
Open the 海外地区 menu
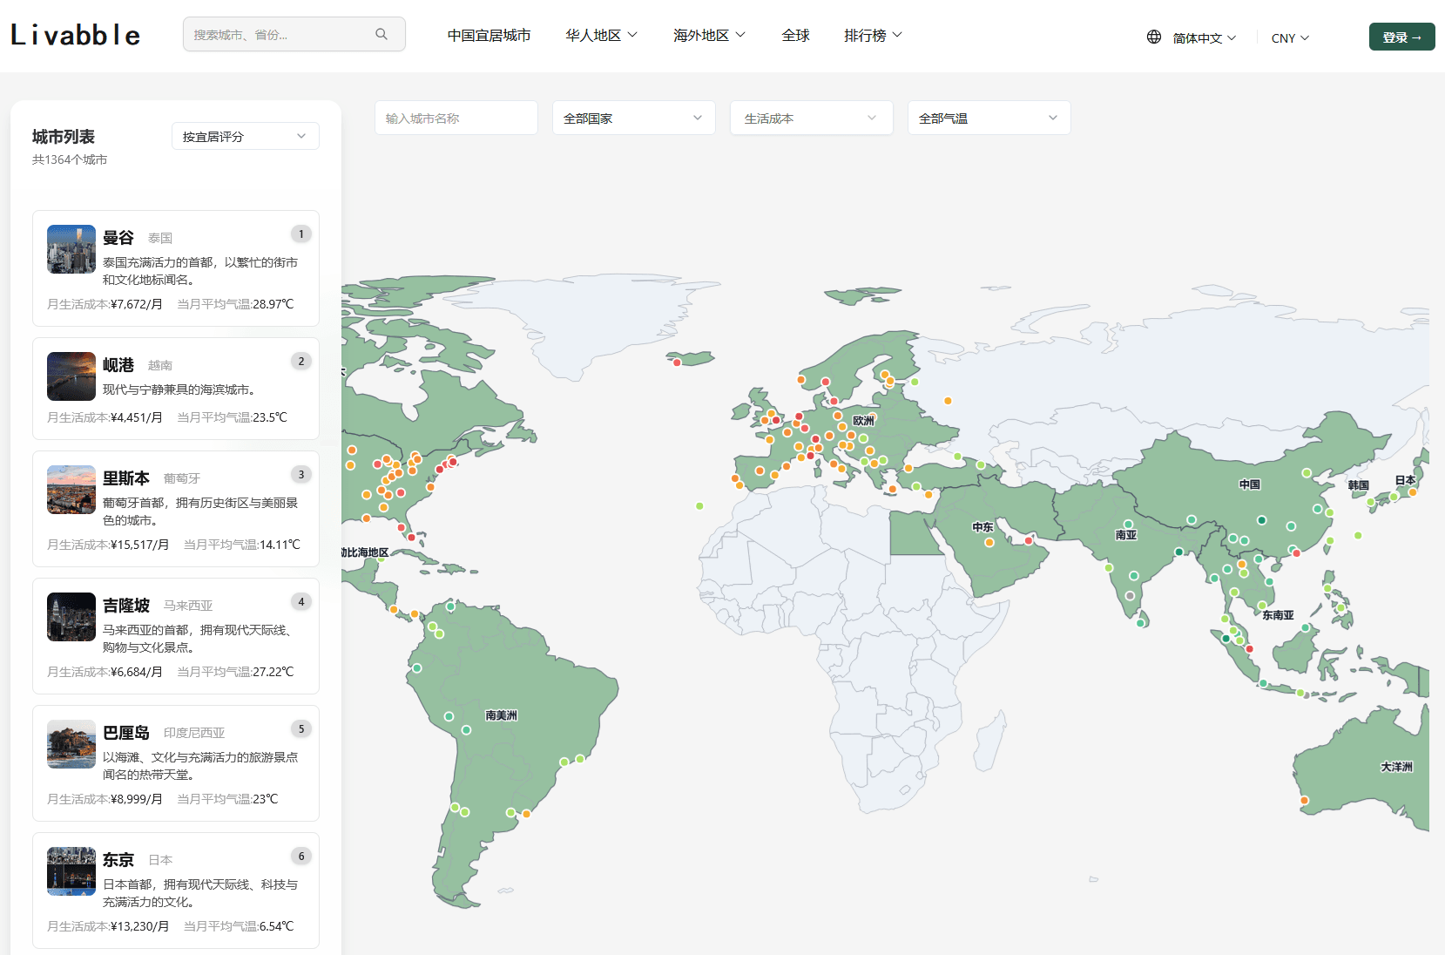pos(709,35)
